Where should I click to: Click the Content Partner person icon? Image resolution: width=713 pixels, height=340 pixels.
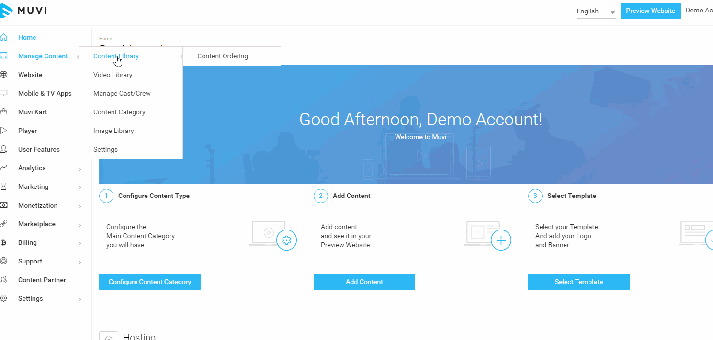(4, 280)
